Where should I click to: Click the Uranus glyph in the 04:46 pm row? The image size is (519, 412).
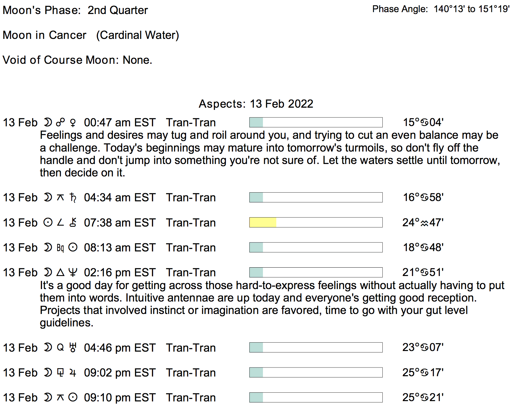coord(73,348)
